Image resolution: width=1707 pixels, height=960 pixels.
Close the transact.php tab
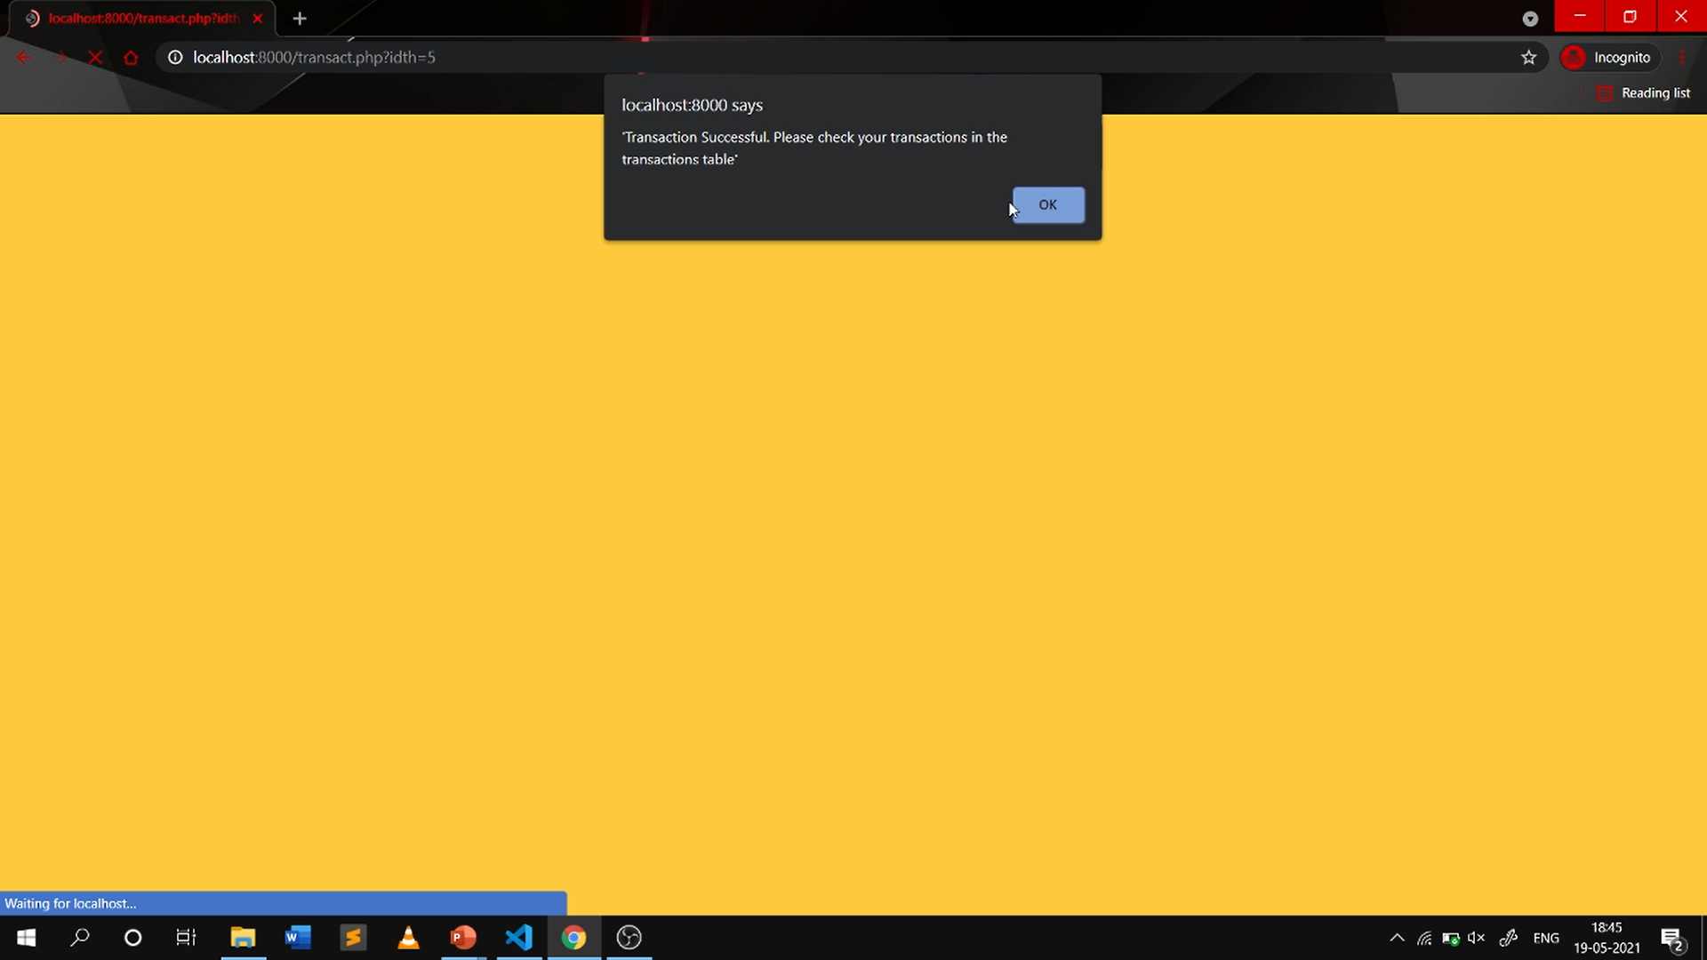(258, 19)
